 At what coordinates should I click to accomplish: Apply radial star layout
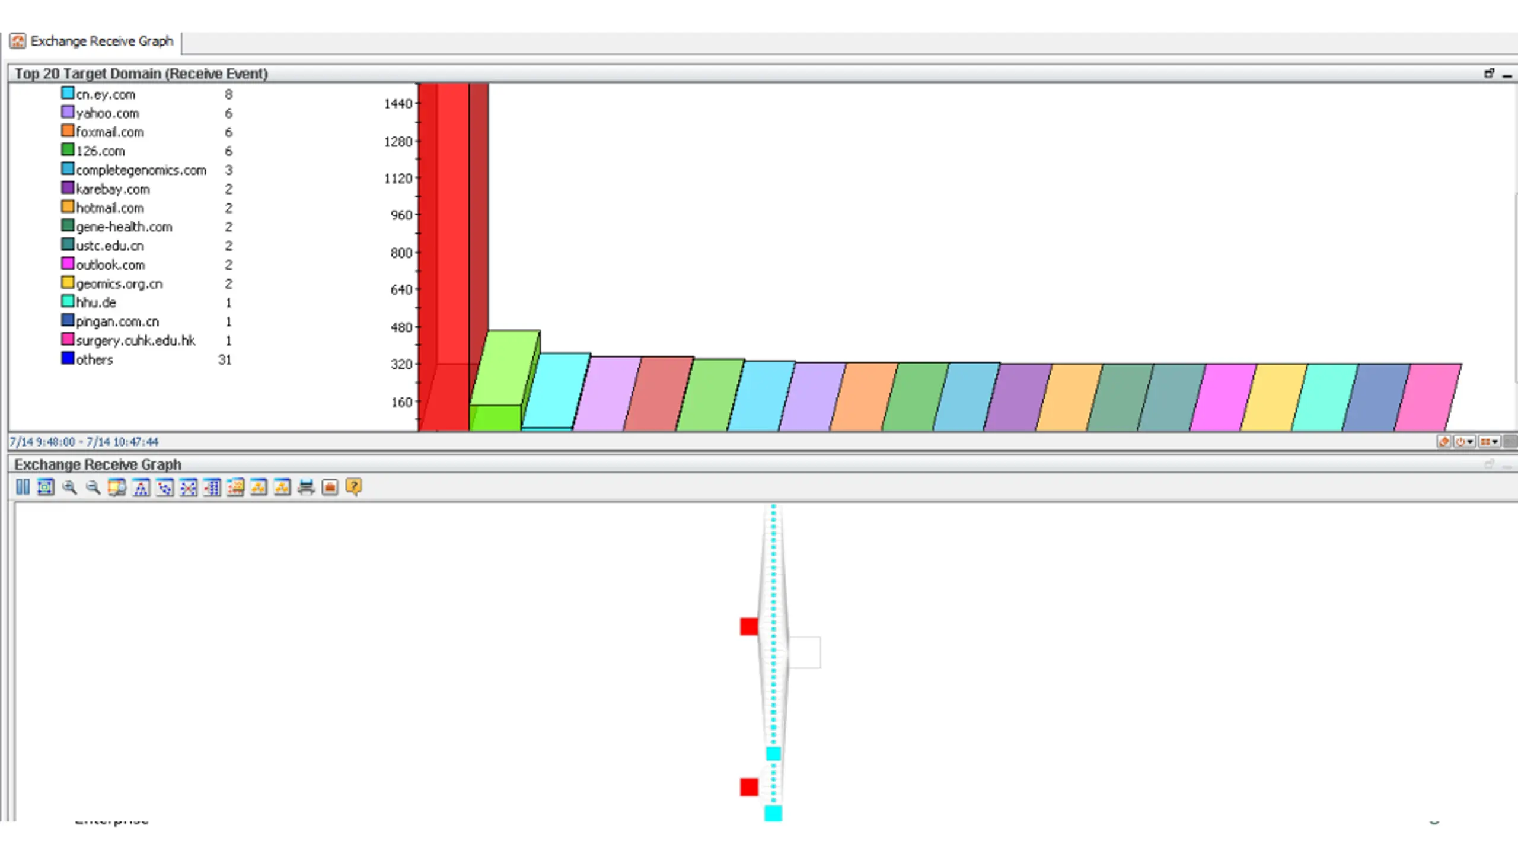pos(189,487)
